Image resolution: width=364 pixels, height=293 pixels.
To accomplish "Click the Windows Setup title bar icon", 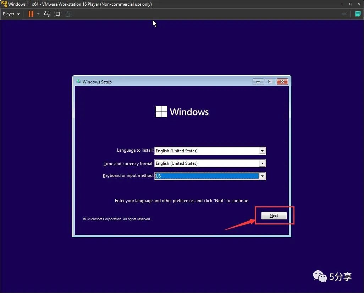I will [78, 82].
